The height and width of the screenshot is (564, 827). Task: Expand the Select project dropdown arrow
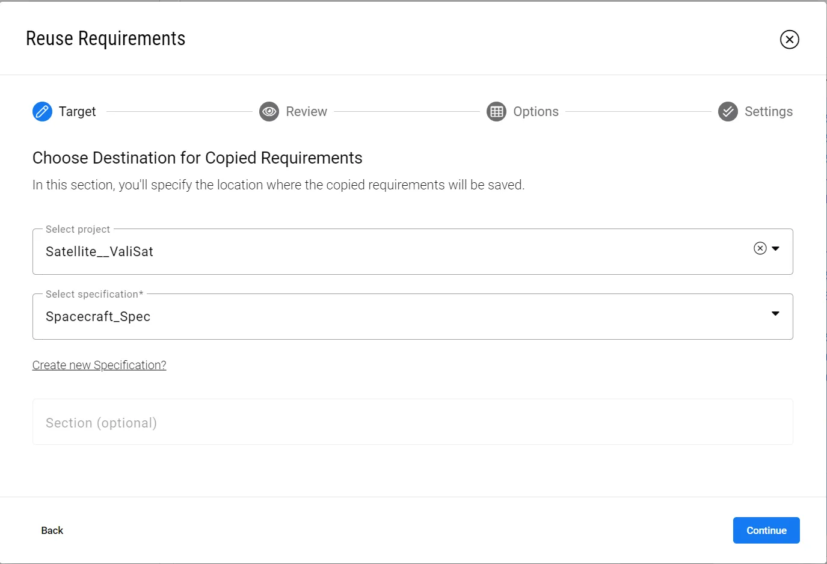[776, 248]
